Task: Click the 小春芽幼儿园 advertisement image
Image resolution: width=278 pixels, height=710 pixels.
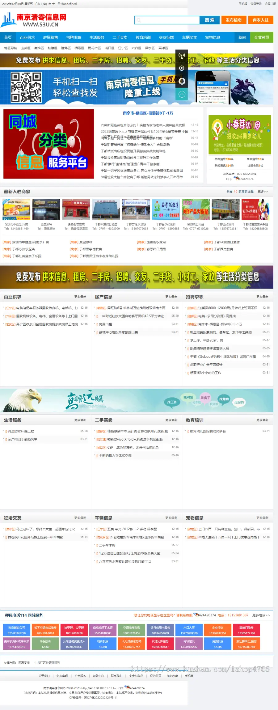Action: (240, 134)
